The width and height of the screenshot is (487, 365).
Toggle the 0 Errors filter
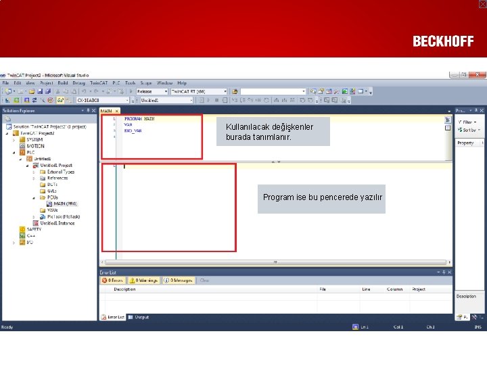tap(113, 281)
